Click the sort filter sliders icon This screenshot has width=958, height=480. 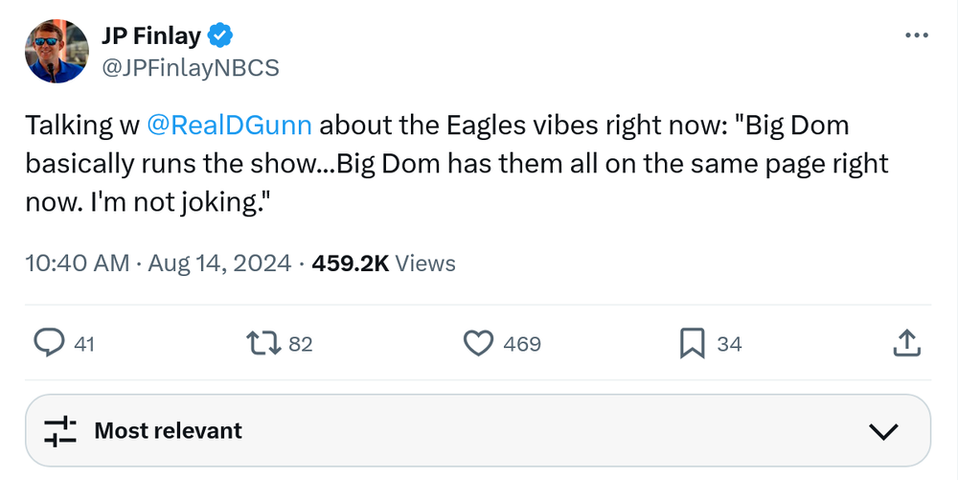coord(60,431)
